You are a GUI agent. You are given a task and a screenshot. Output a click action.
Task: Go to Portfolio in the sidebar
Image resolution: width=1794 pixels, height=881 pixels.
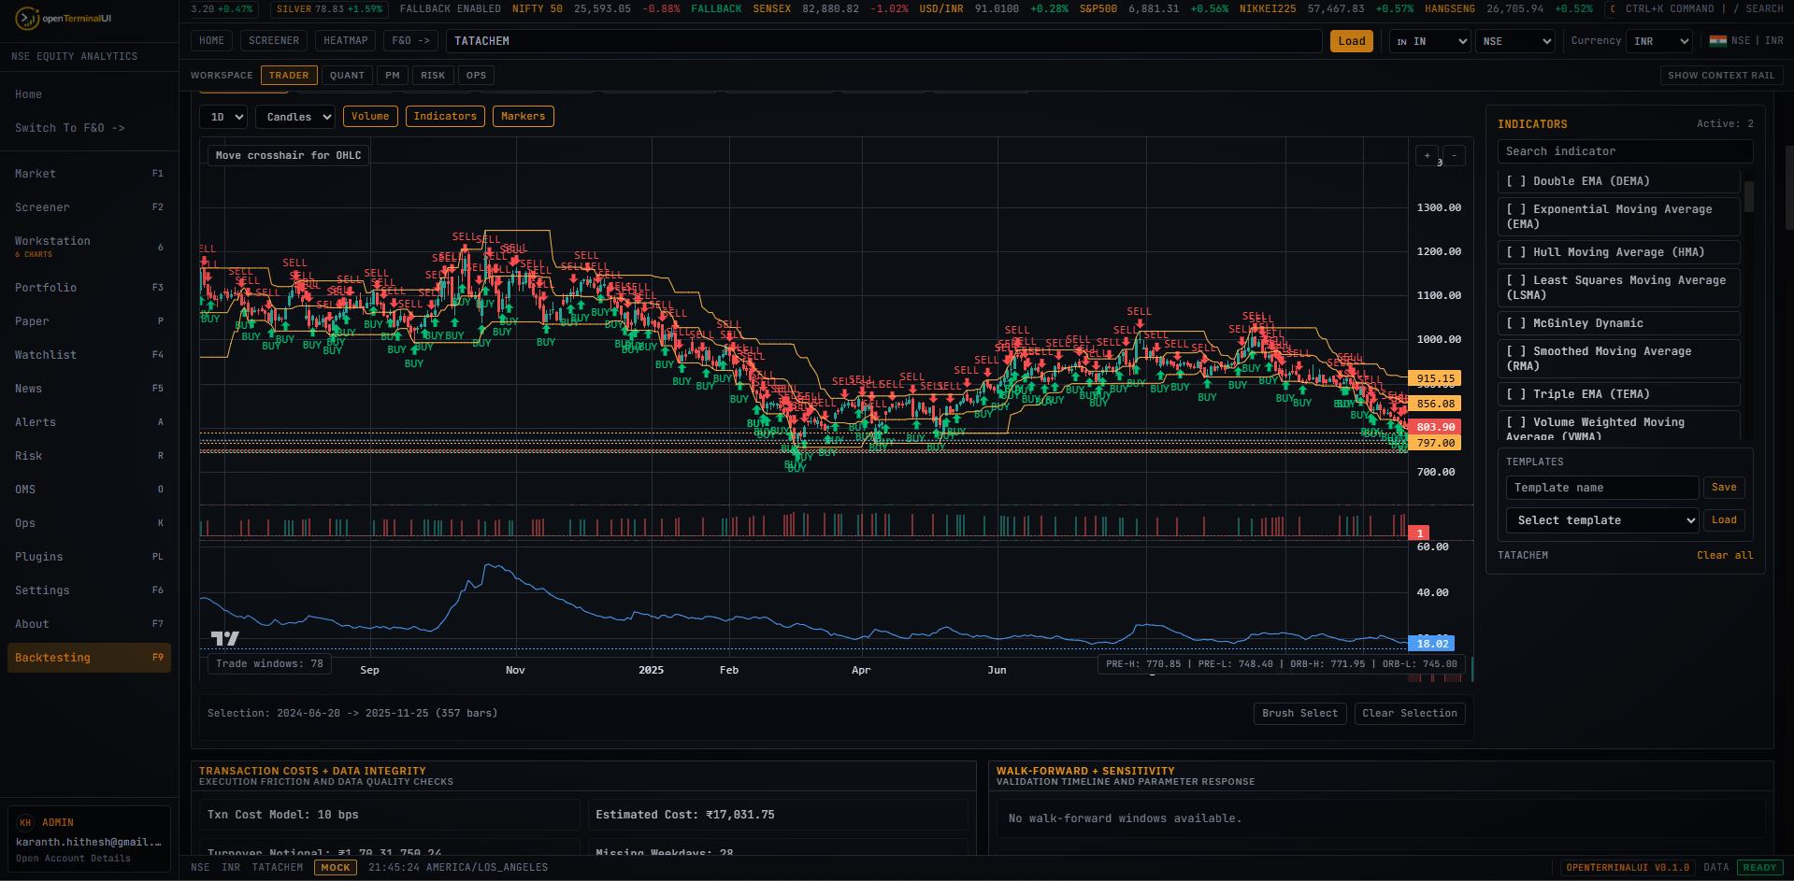(x=89, y=288)
